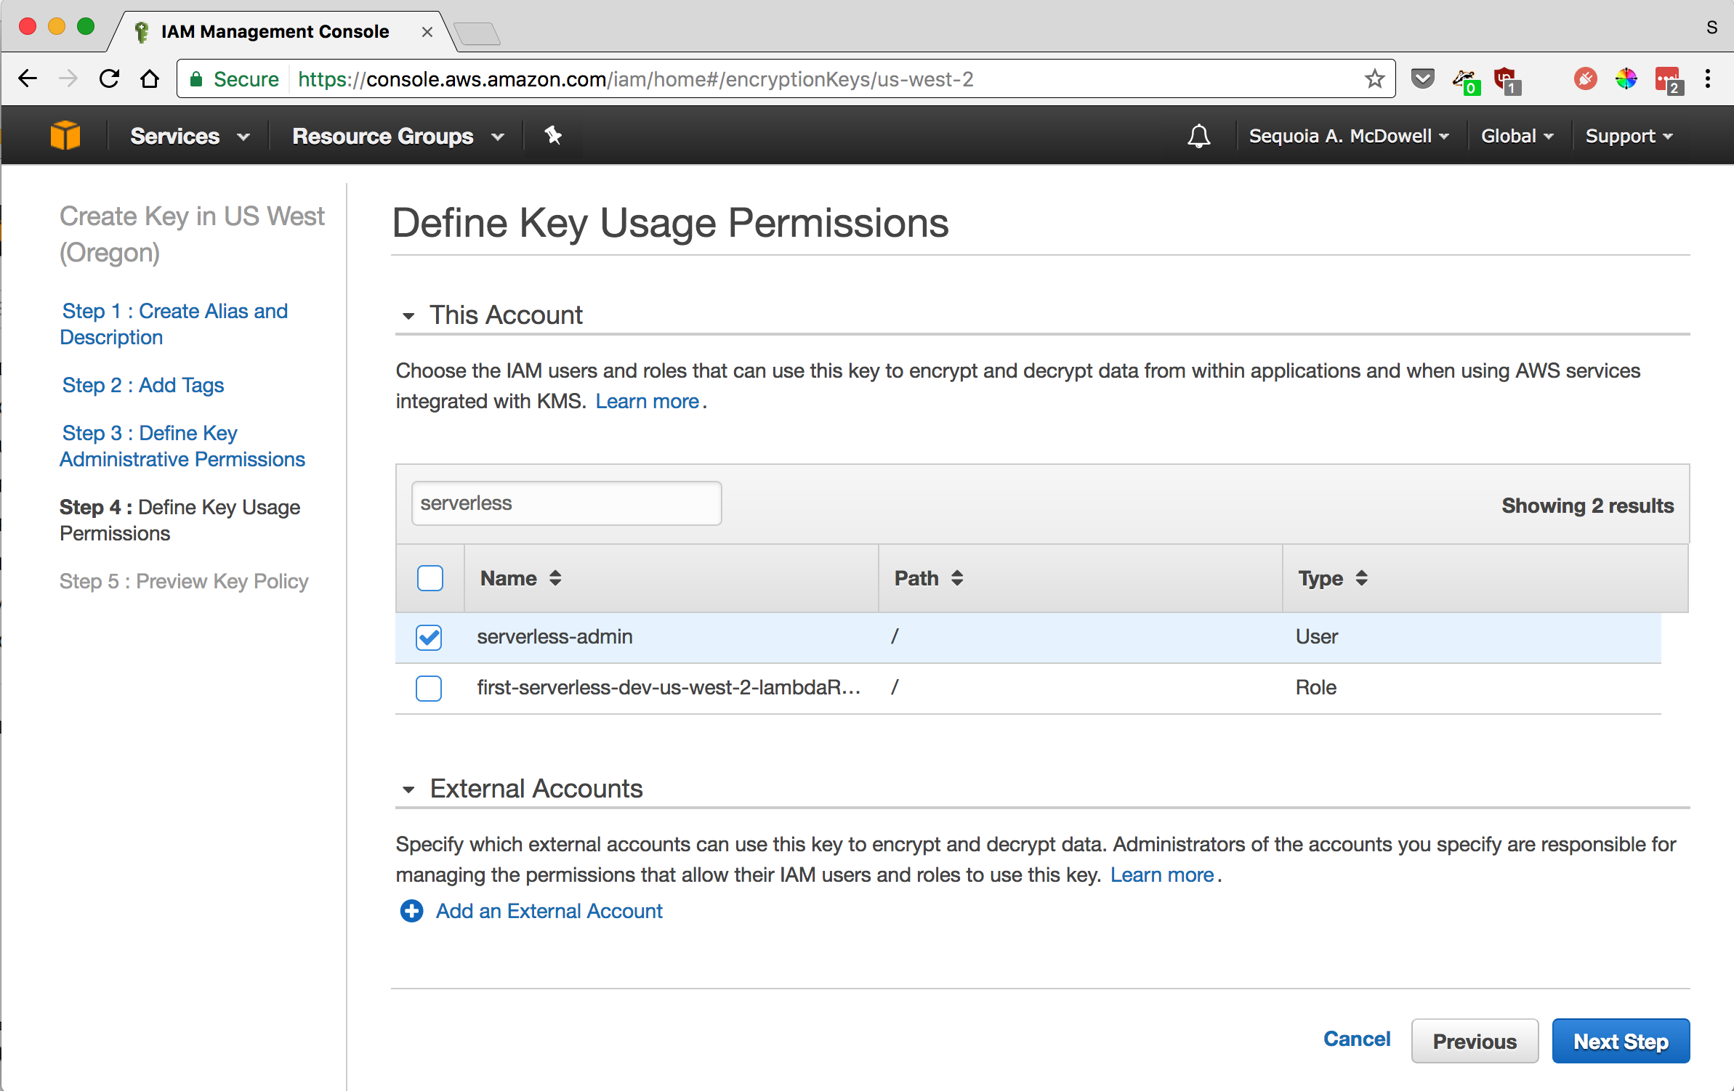Click the serverless filter search field
The width and height of the screenshot is (1734, 1091).
point(566,503)
